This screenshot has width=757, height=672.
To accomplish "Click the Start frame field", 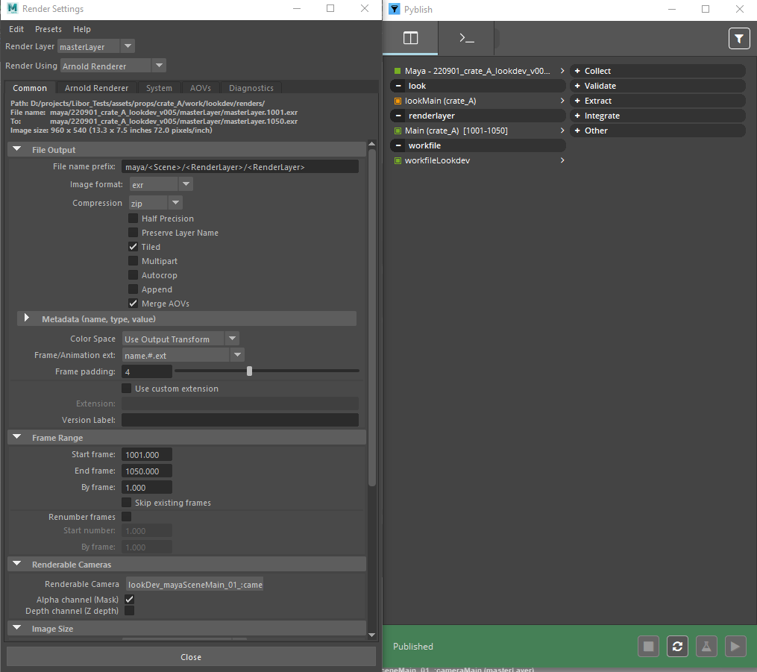I will pyautogui.click(x=147, y=455).
